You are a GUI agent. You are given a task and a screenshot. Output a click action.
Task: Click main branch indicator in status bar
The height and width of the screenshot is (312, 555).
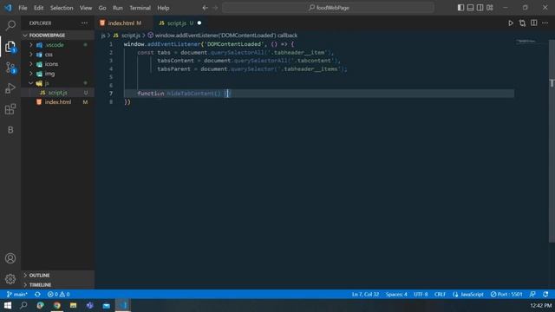coord(16,295)
